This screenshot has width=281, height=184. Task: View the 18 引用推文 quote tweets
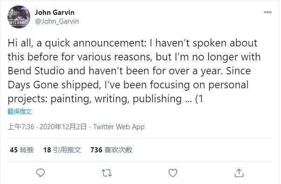click(62, 150)
